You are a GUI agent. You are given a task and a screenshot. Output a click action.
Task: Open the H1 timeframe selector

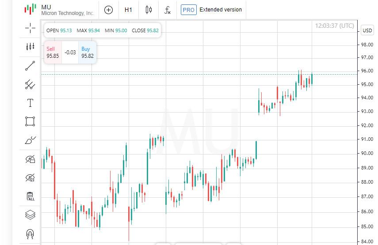(x=128, y=10)
